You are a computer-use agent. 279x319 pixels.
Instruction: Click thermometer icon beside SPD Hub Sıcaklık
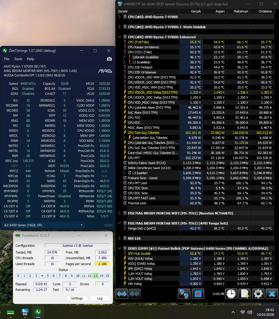tap(125, 254)
